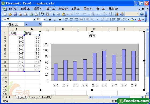Switch to Sheet2 tab
The image size is (150, 104).
tap(33, 97)
